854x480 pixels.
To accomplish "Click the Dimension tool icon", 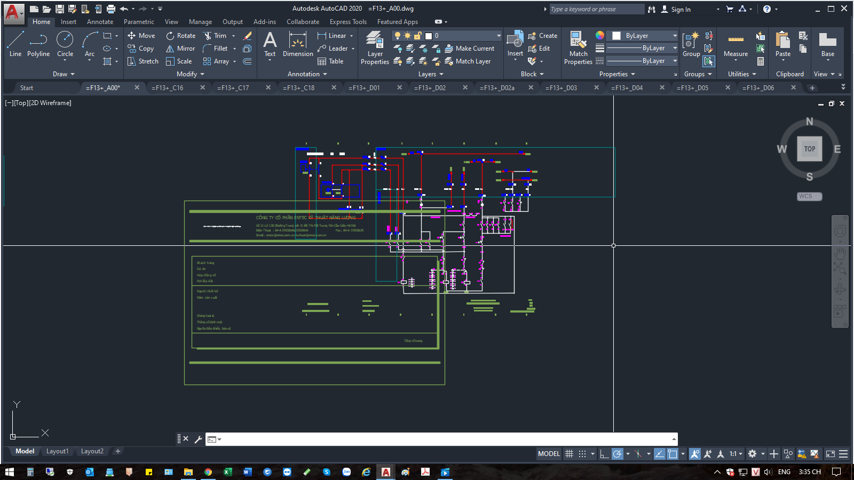I will coord(298,44).
